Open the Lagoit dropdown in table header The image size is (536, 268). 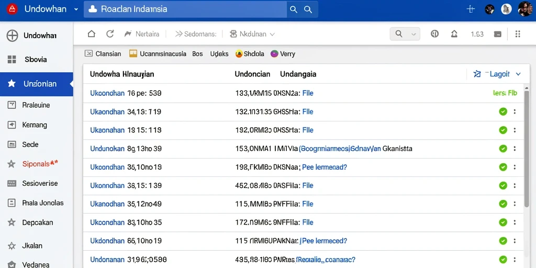(497, 74)
